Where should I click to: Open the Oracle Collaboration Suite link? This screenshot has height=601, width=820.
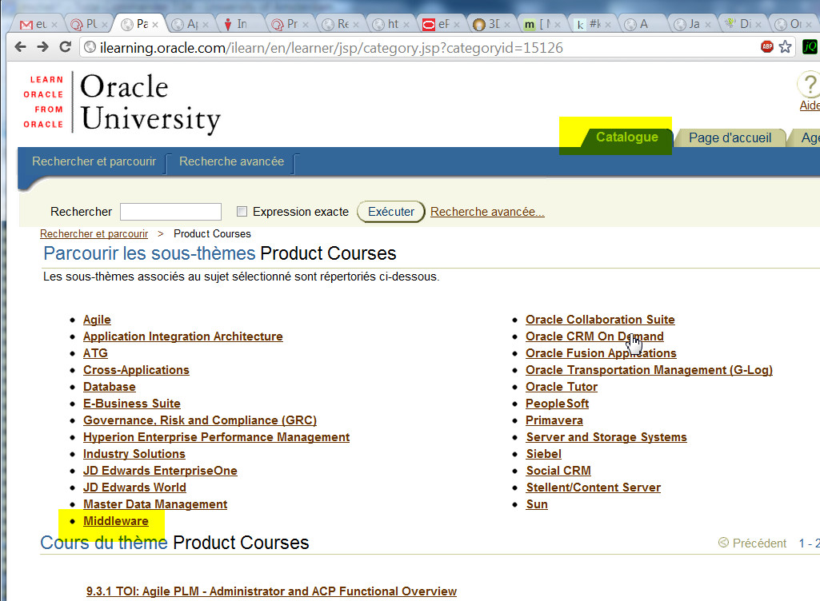600,320
